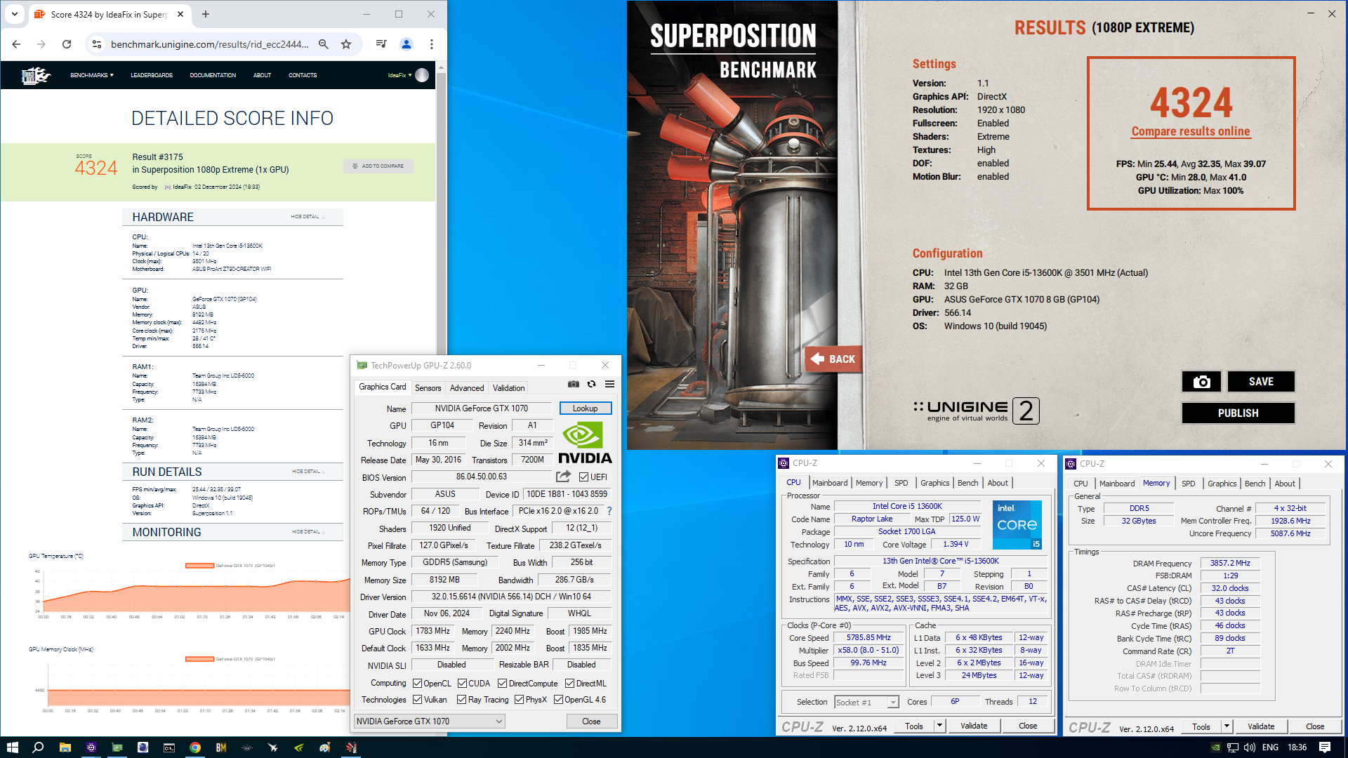Image resolution: width=1348 pixels, height=758 pixels.
Task: Click the Bus Interface question mark in GPU-Z
Action: [x=609, y=511]
